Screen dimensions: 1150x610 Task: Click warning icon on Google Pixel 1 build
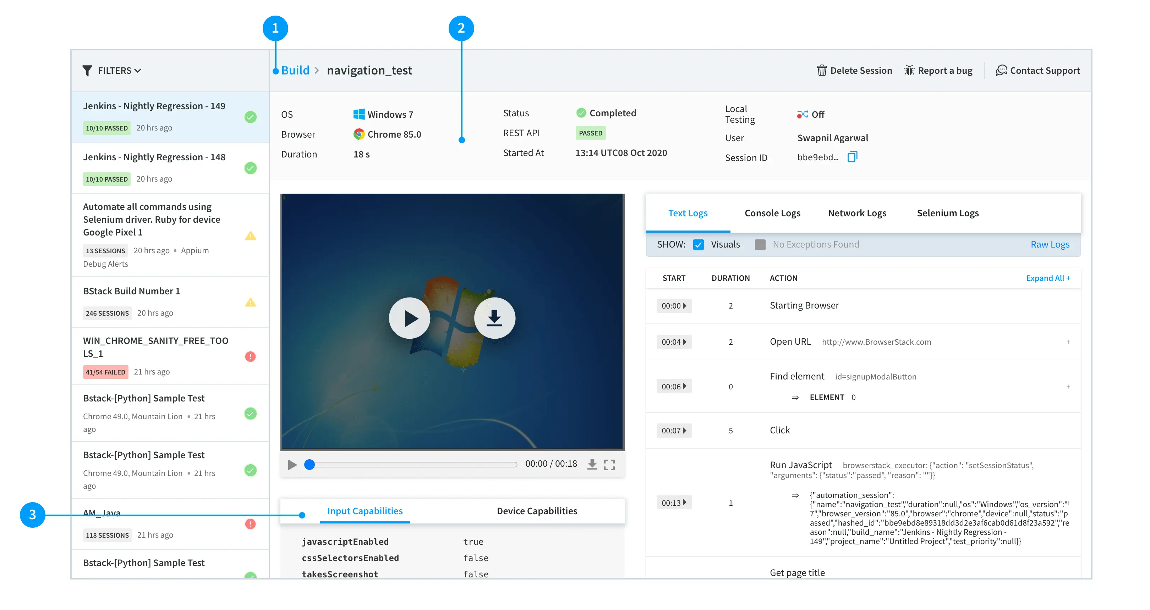pos(251,235)
